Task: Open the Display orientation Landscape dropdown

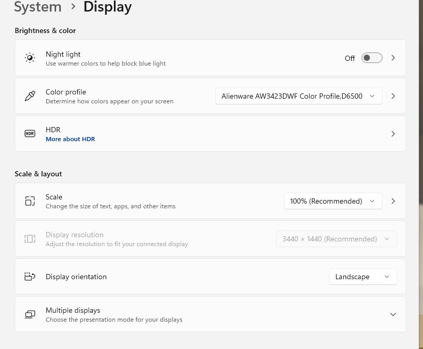Action: [363, 277]
